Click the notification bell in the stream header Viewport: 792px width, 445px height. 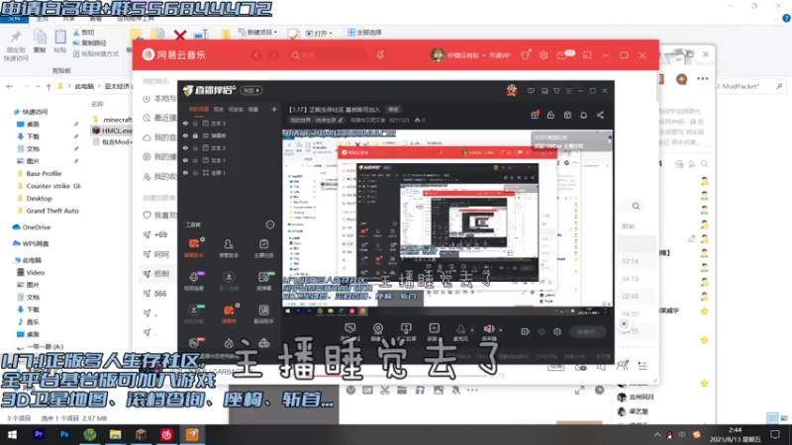(x=583, y=115)
